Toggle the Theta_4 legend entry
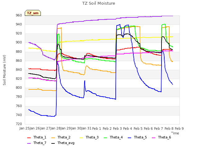Viewport: 198px width, 149px height. tap(113, 137)
